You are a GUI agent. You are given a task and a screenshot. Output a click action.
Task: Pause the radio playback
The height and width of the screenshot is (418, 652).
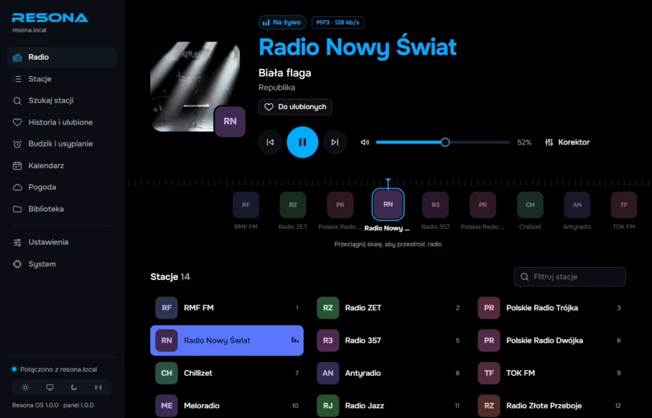coord(302,142)
